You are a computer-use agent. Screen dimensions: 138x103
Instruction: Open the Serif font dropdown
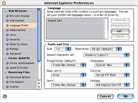(x=68, y=85)
